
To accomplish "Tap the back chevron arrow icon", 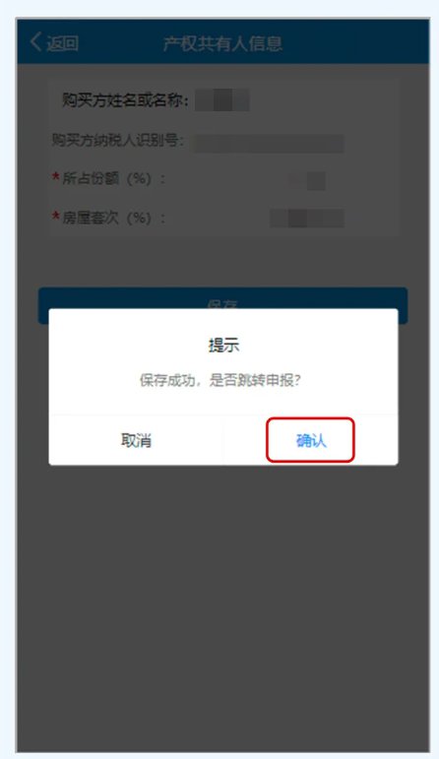I will pyautogui.click(x=35, y=42).
